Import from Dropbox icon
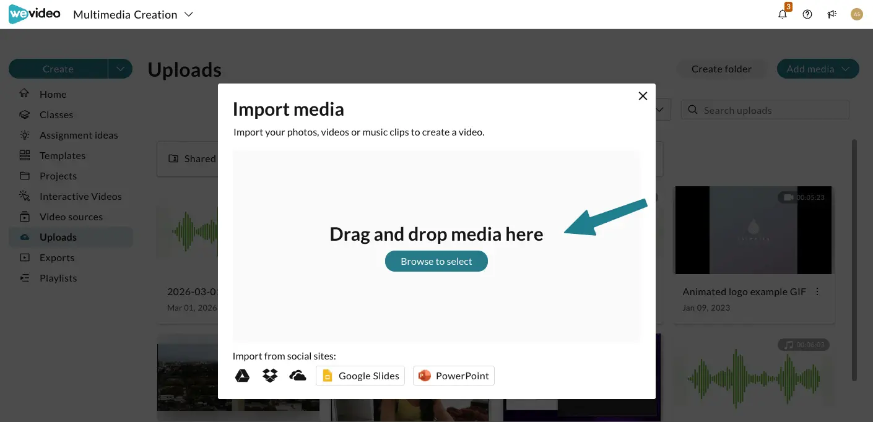 [270, 376]
